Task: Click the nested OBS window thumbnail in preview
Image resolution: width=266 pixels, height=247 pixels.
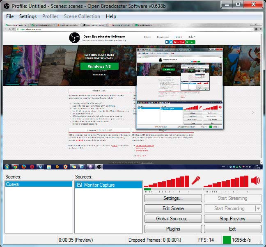Action: coord(180,89)
